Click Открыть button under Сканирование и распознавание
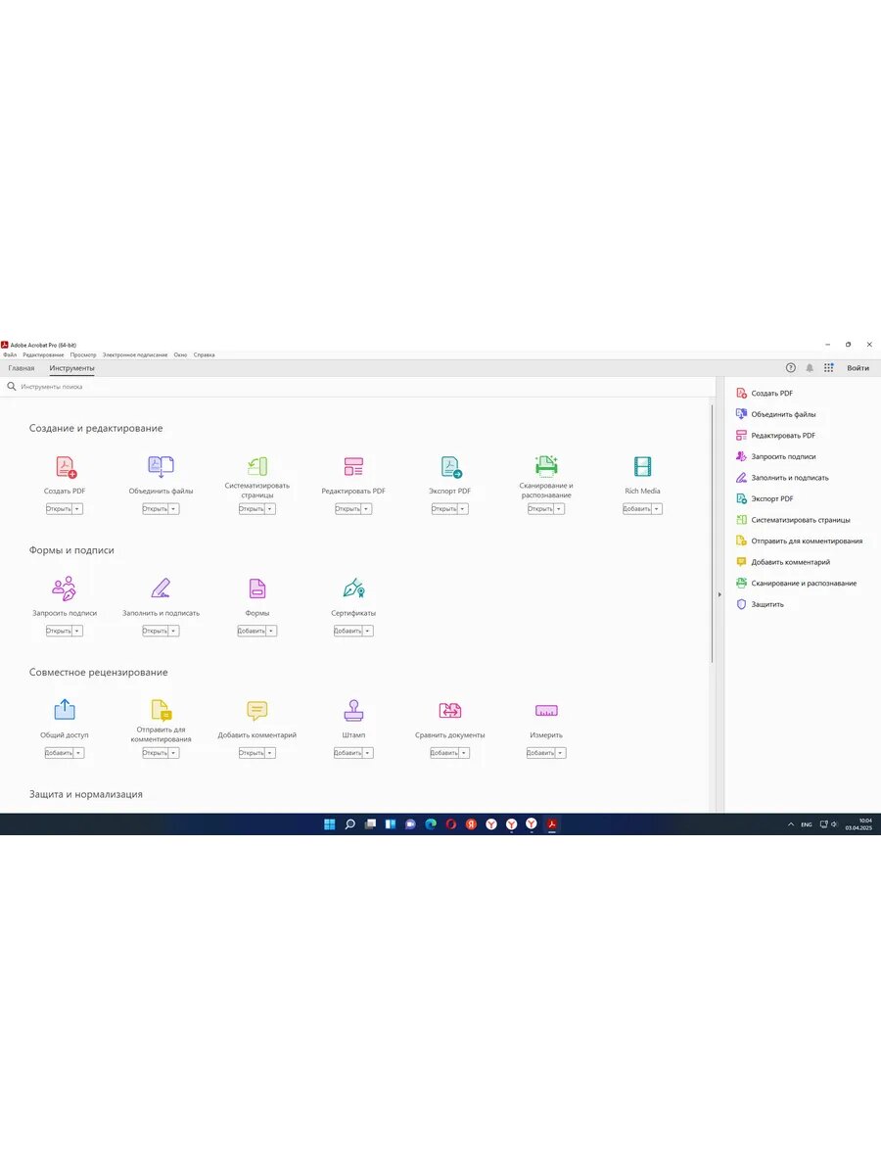Viewport: 881px width, 1175px height. [x=540, y=509]
